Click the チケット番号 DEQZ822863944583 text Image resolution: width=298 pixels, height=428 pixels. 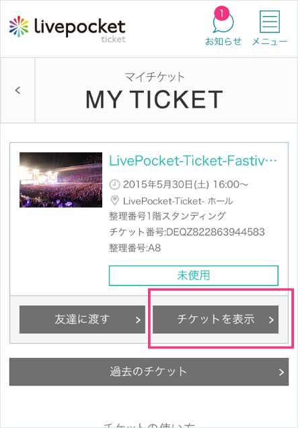pyautogui.click(x=187, y=232)
